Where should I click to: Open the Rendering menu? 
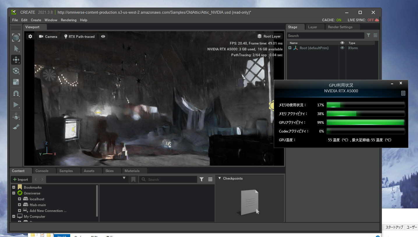[68, 20]
